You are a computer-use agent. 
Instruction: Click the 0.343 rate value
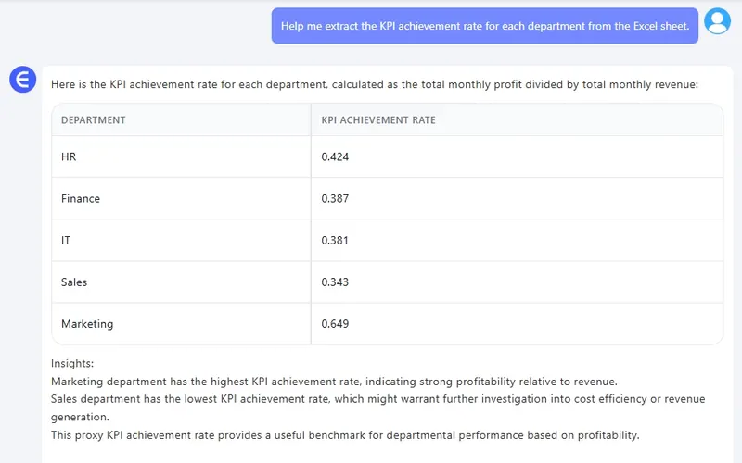335,282
